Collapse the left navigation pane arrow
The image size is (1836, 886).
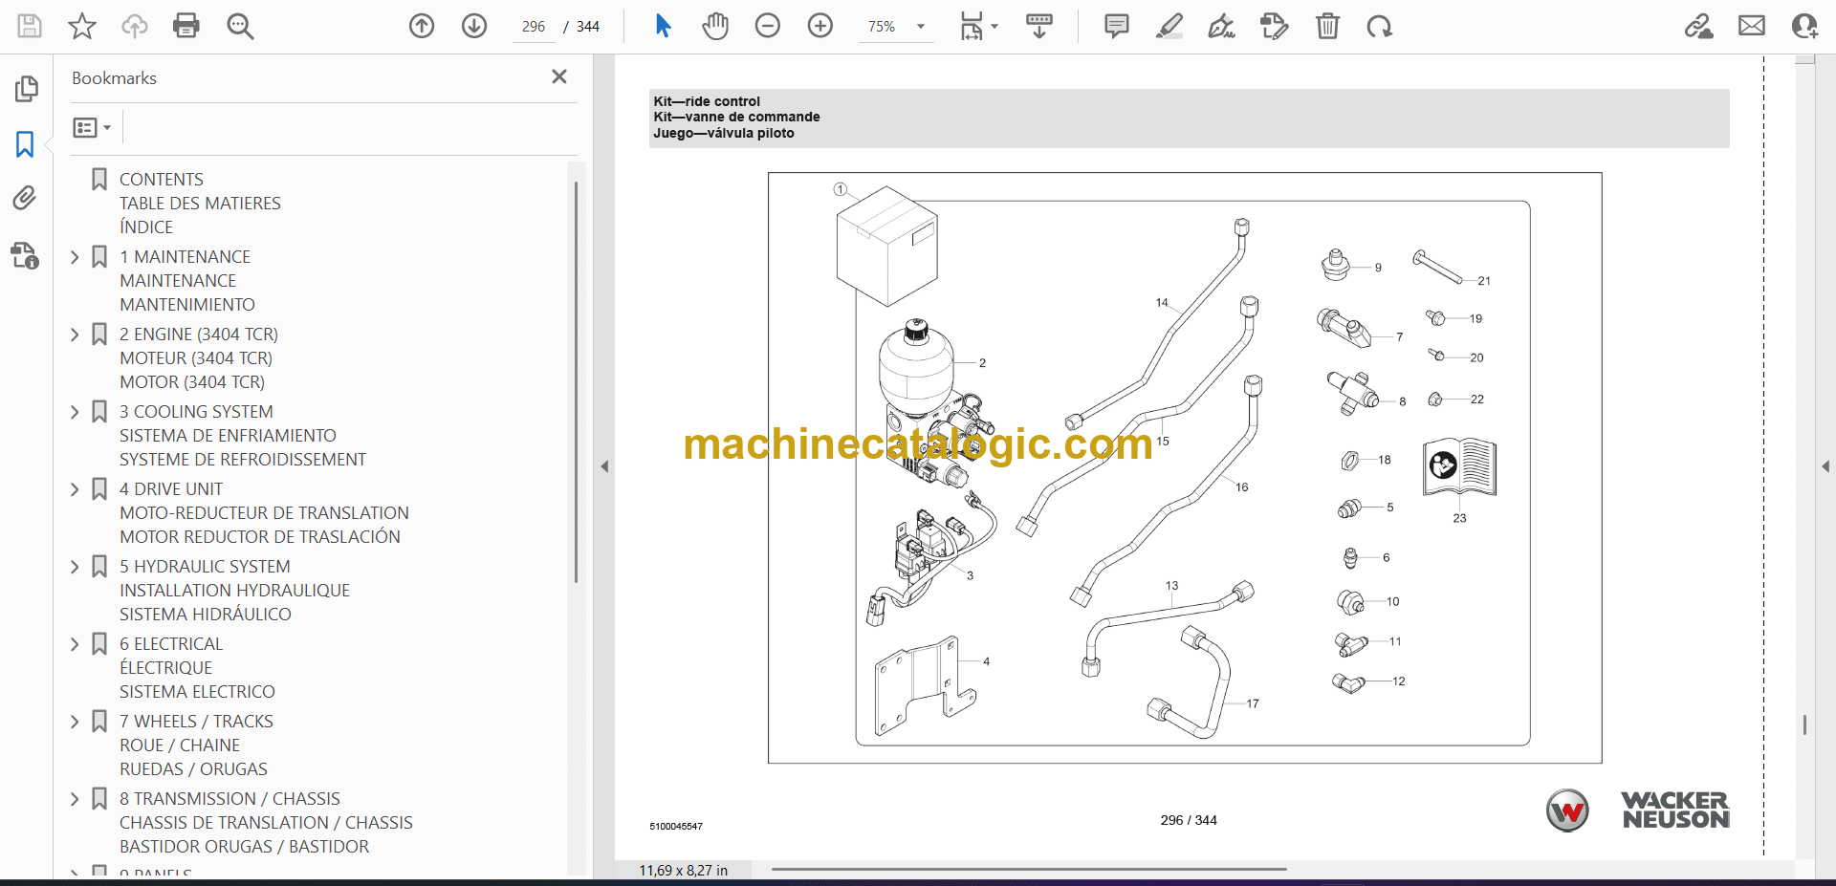[604, 466]
